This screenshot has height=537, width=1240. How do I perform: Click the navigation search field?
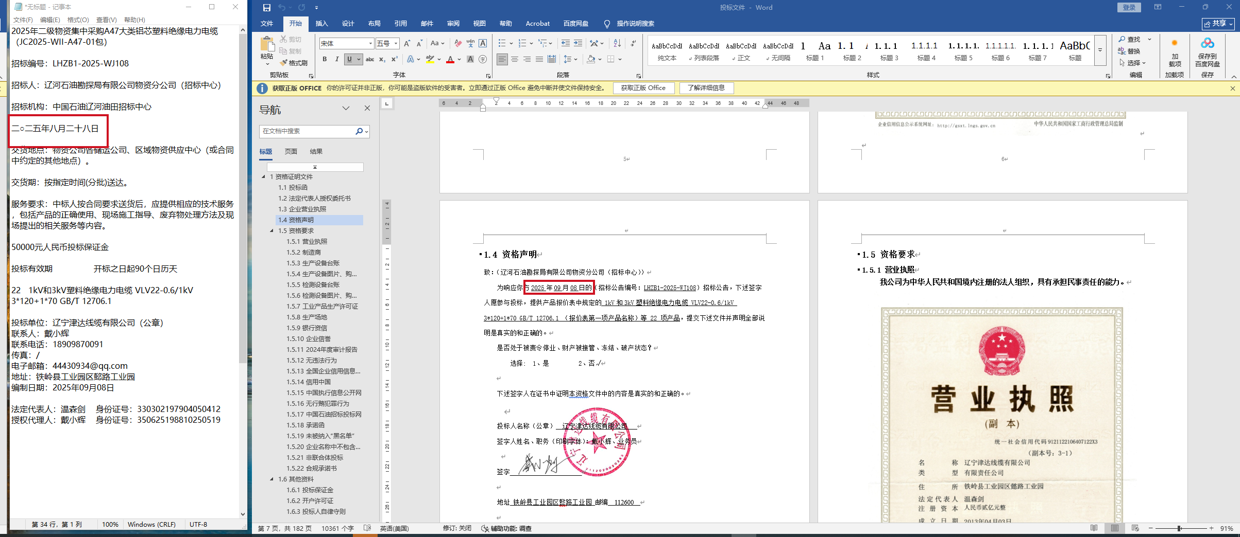pos(308,132)
